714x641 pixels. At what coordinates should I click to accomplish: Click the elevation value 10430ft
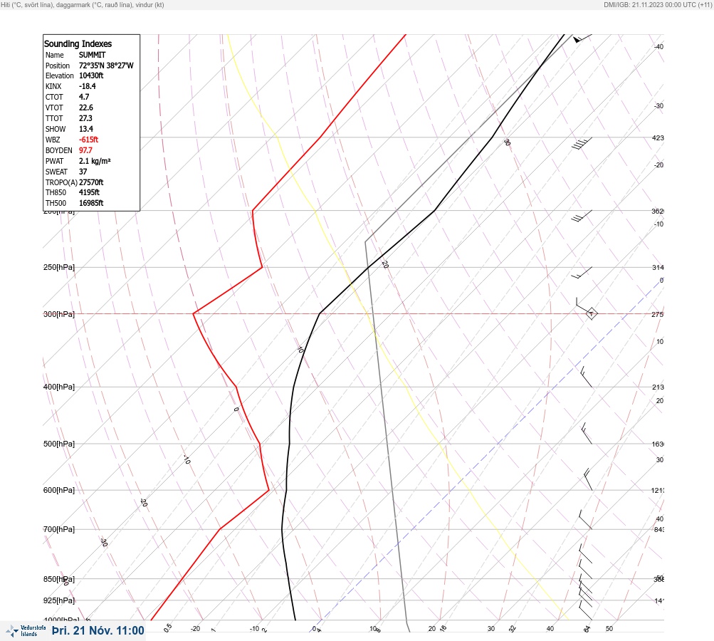[x=91, y=75]
